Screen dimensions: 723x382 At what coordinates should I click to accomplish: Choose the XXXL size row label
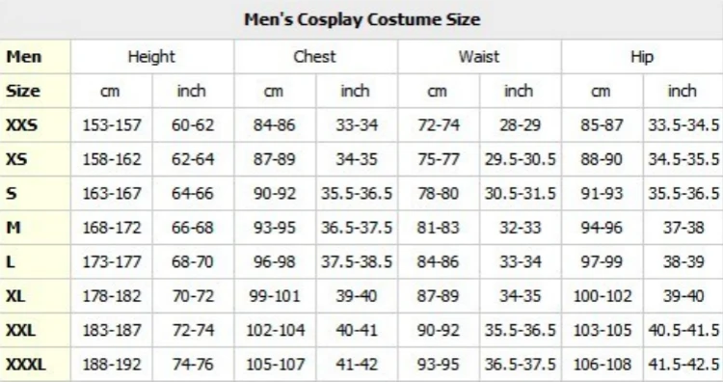(x=26, y=365)
